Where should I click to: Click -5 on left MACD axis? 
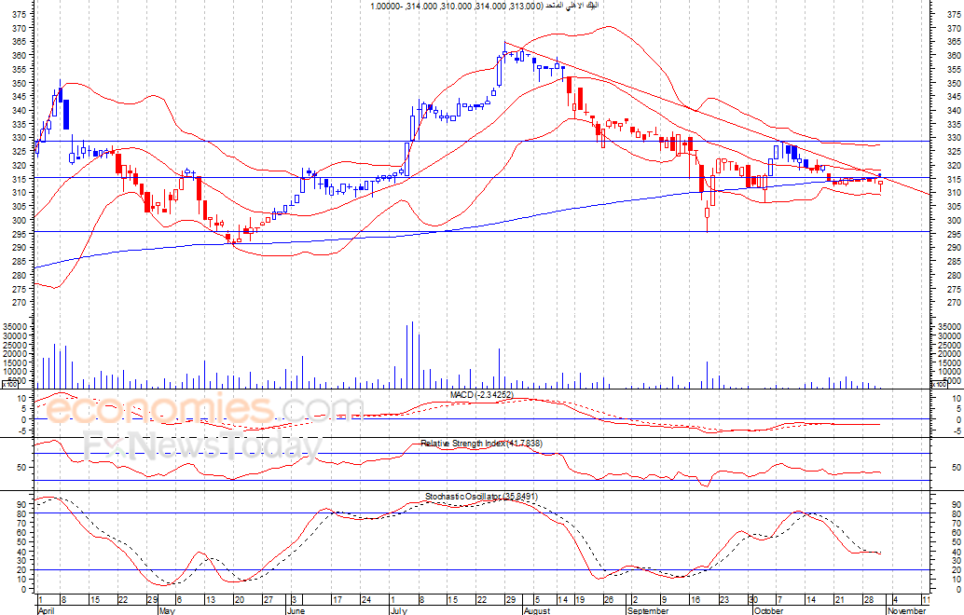click(21, 430)
